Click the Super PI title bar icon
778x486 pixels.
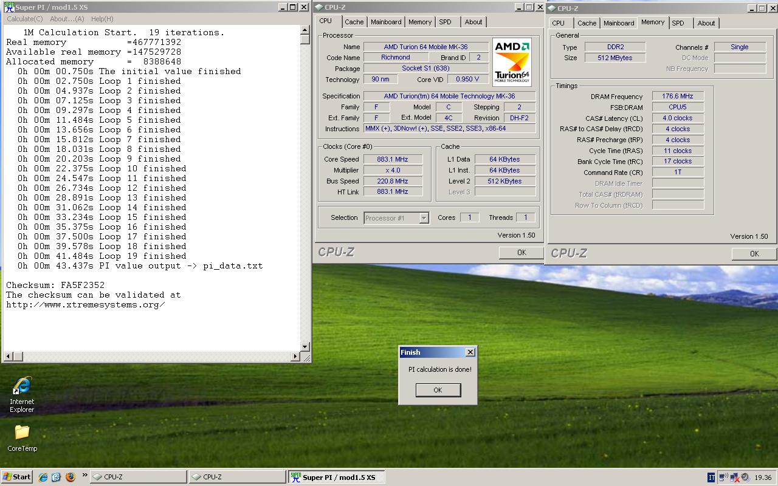pos(9,7)
